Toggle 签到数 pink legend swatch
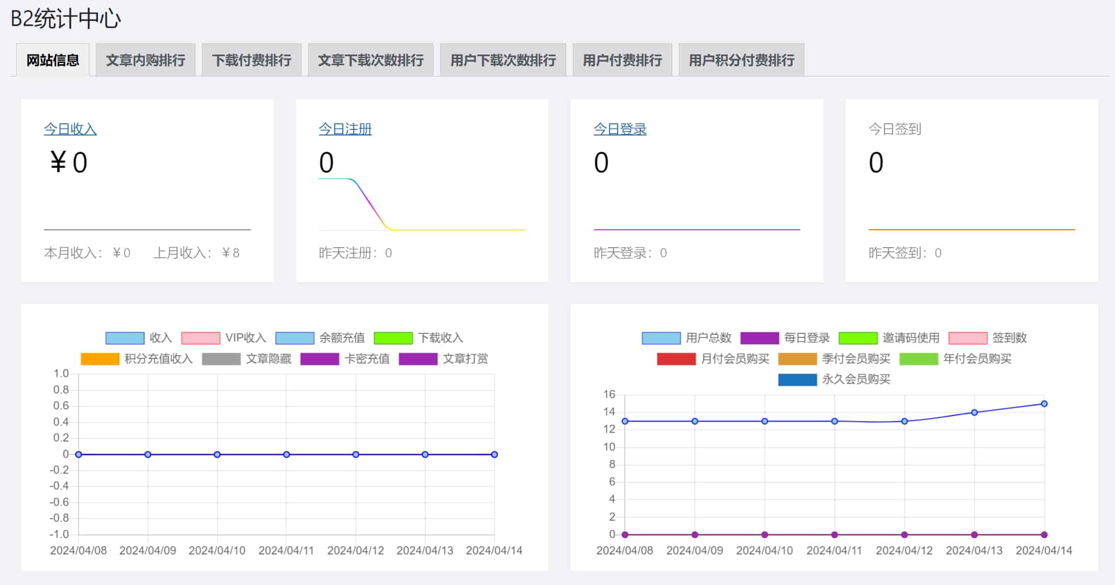1115x585 pixels. click(x=968, y=338)
